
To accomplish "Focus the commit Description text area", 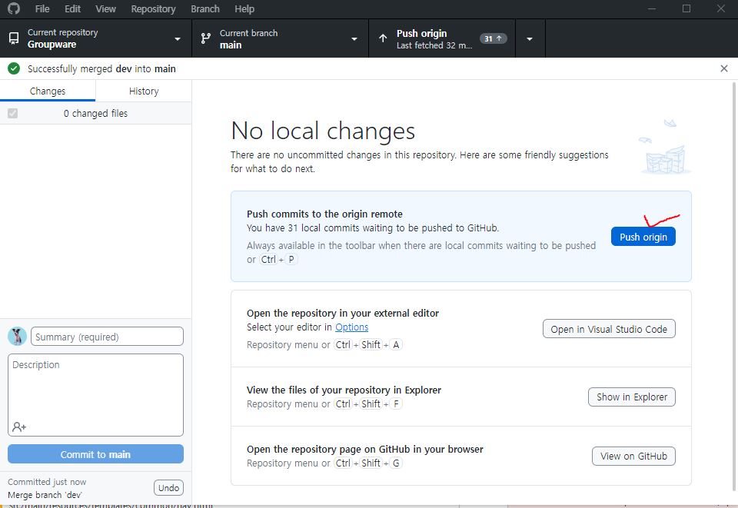I will tap(95, 395).
